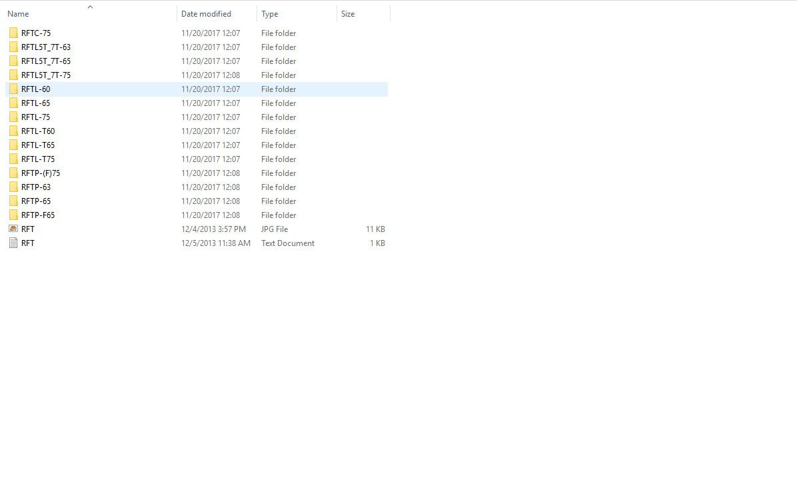Viewport: 797px width, 492px height.
Task: Click the 1 KB size value
Action: (x=377, y=243)
